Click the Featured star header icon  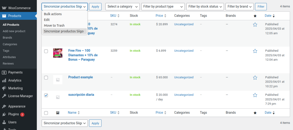[255, 16]
